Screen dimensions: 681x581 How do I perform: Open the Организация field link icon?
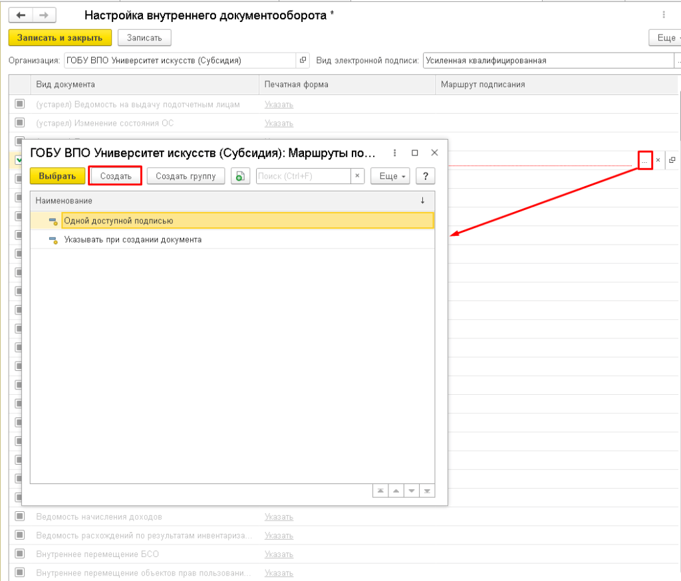pyautogui.click(x=303, y=60)
